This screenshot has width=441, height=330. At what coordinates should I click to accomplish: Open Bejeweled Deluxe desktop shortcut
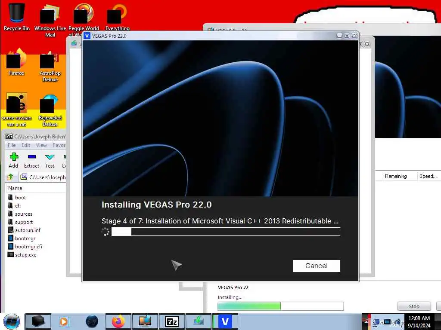pos(50,111)
